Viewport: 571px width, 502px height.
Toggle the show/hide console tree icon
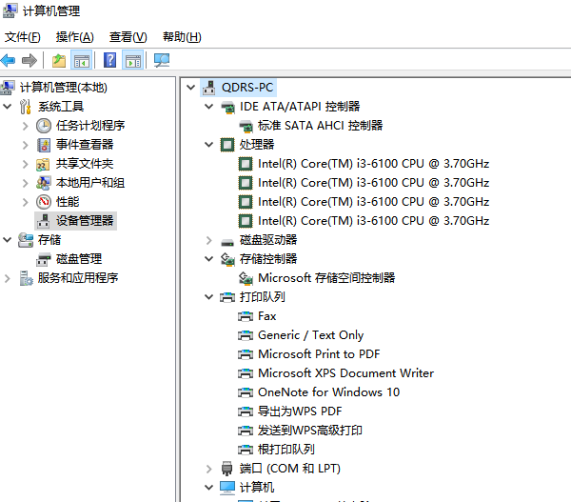click(x=82, y=60)
